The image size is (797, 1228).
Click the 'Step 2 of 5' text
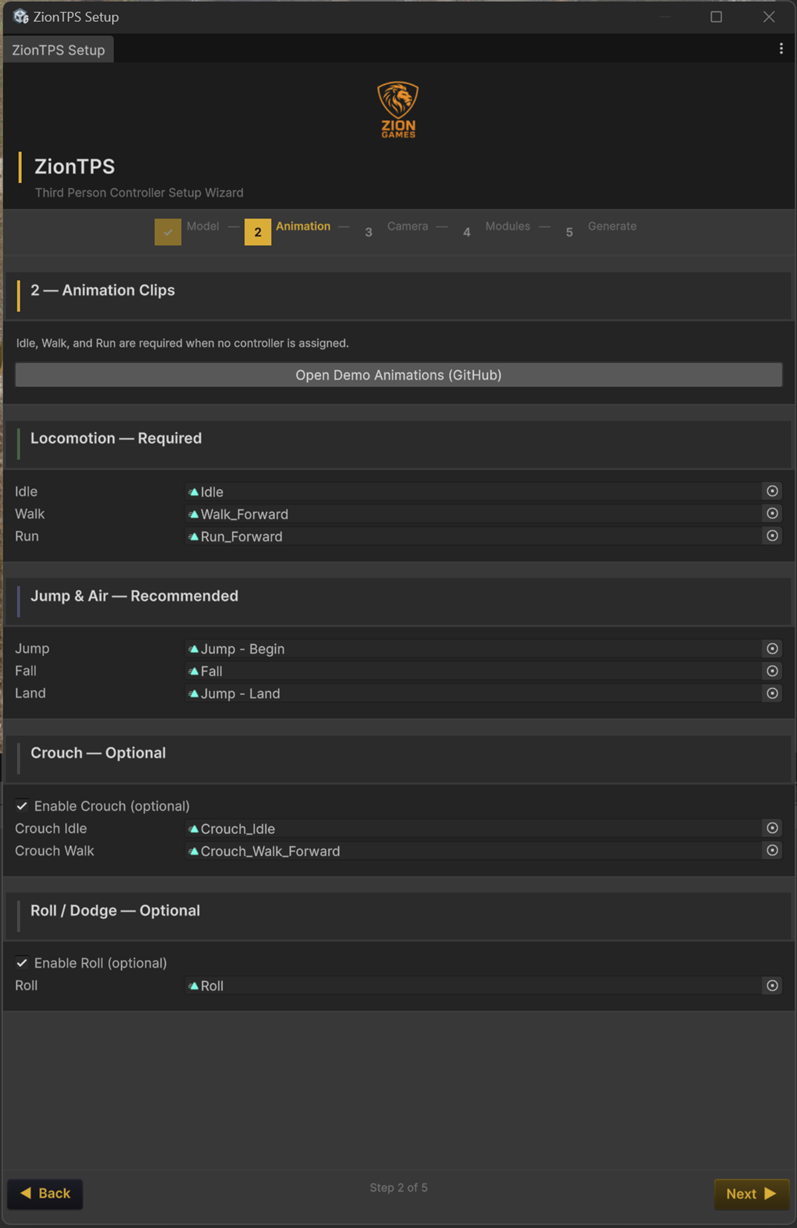pos(398,1187)
